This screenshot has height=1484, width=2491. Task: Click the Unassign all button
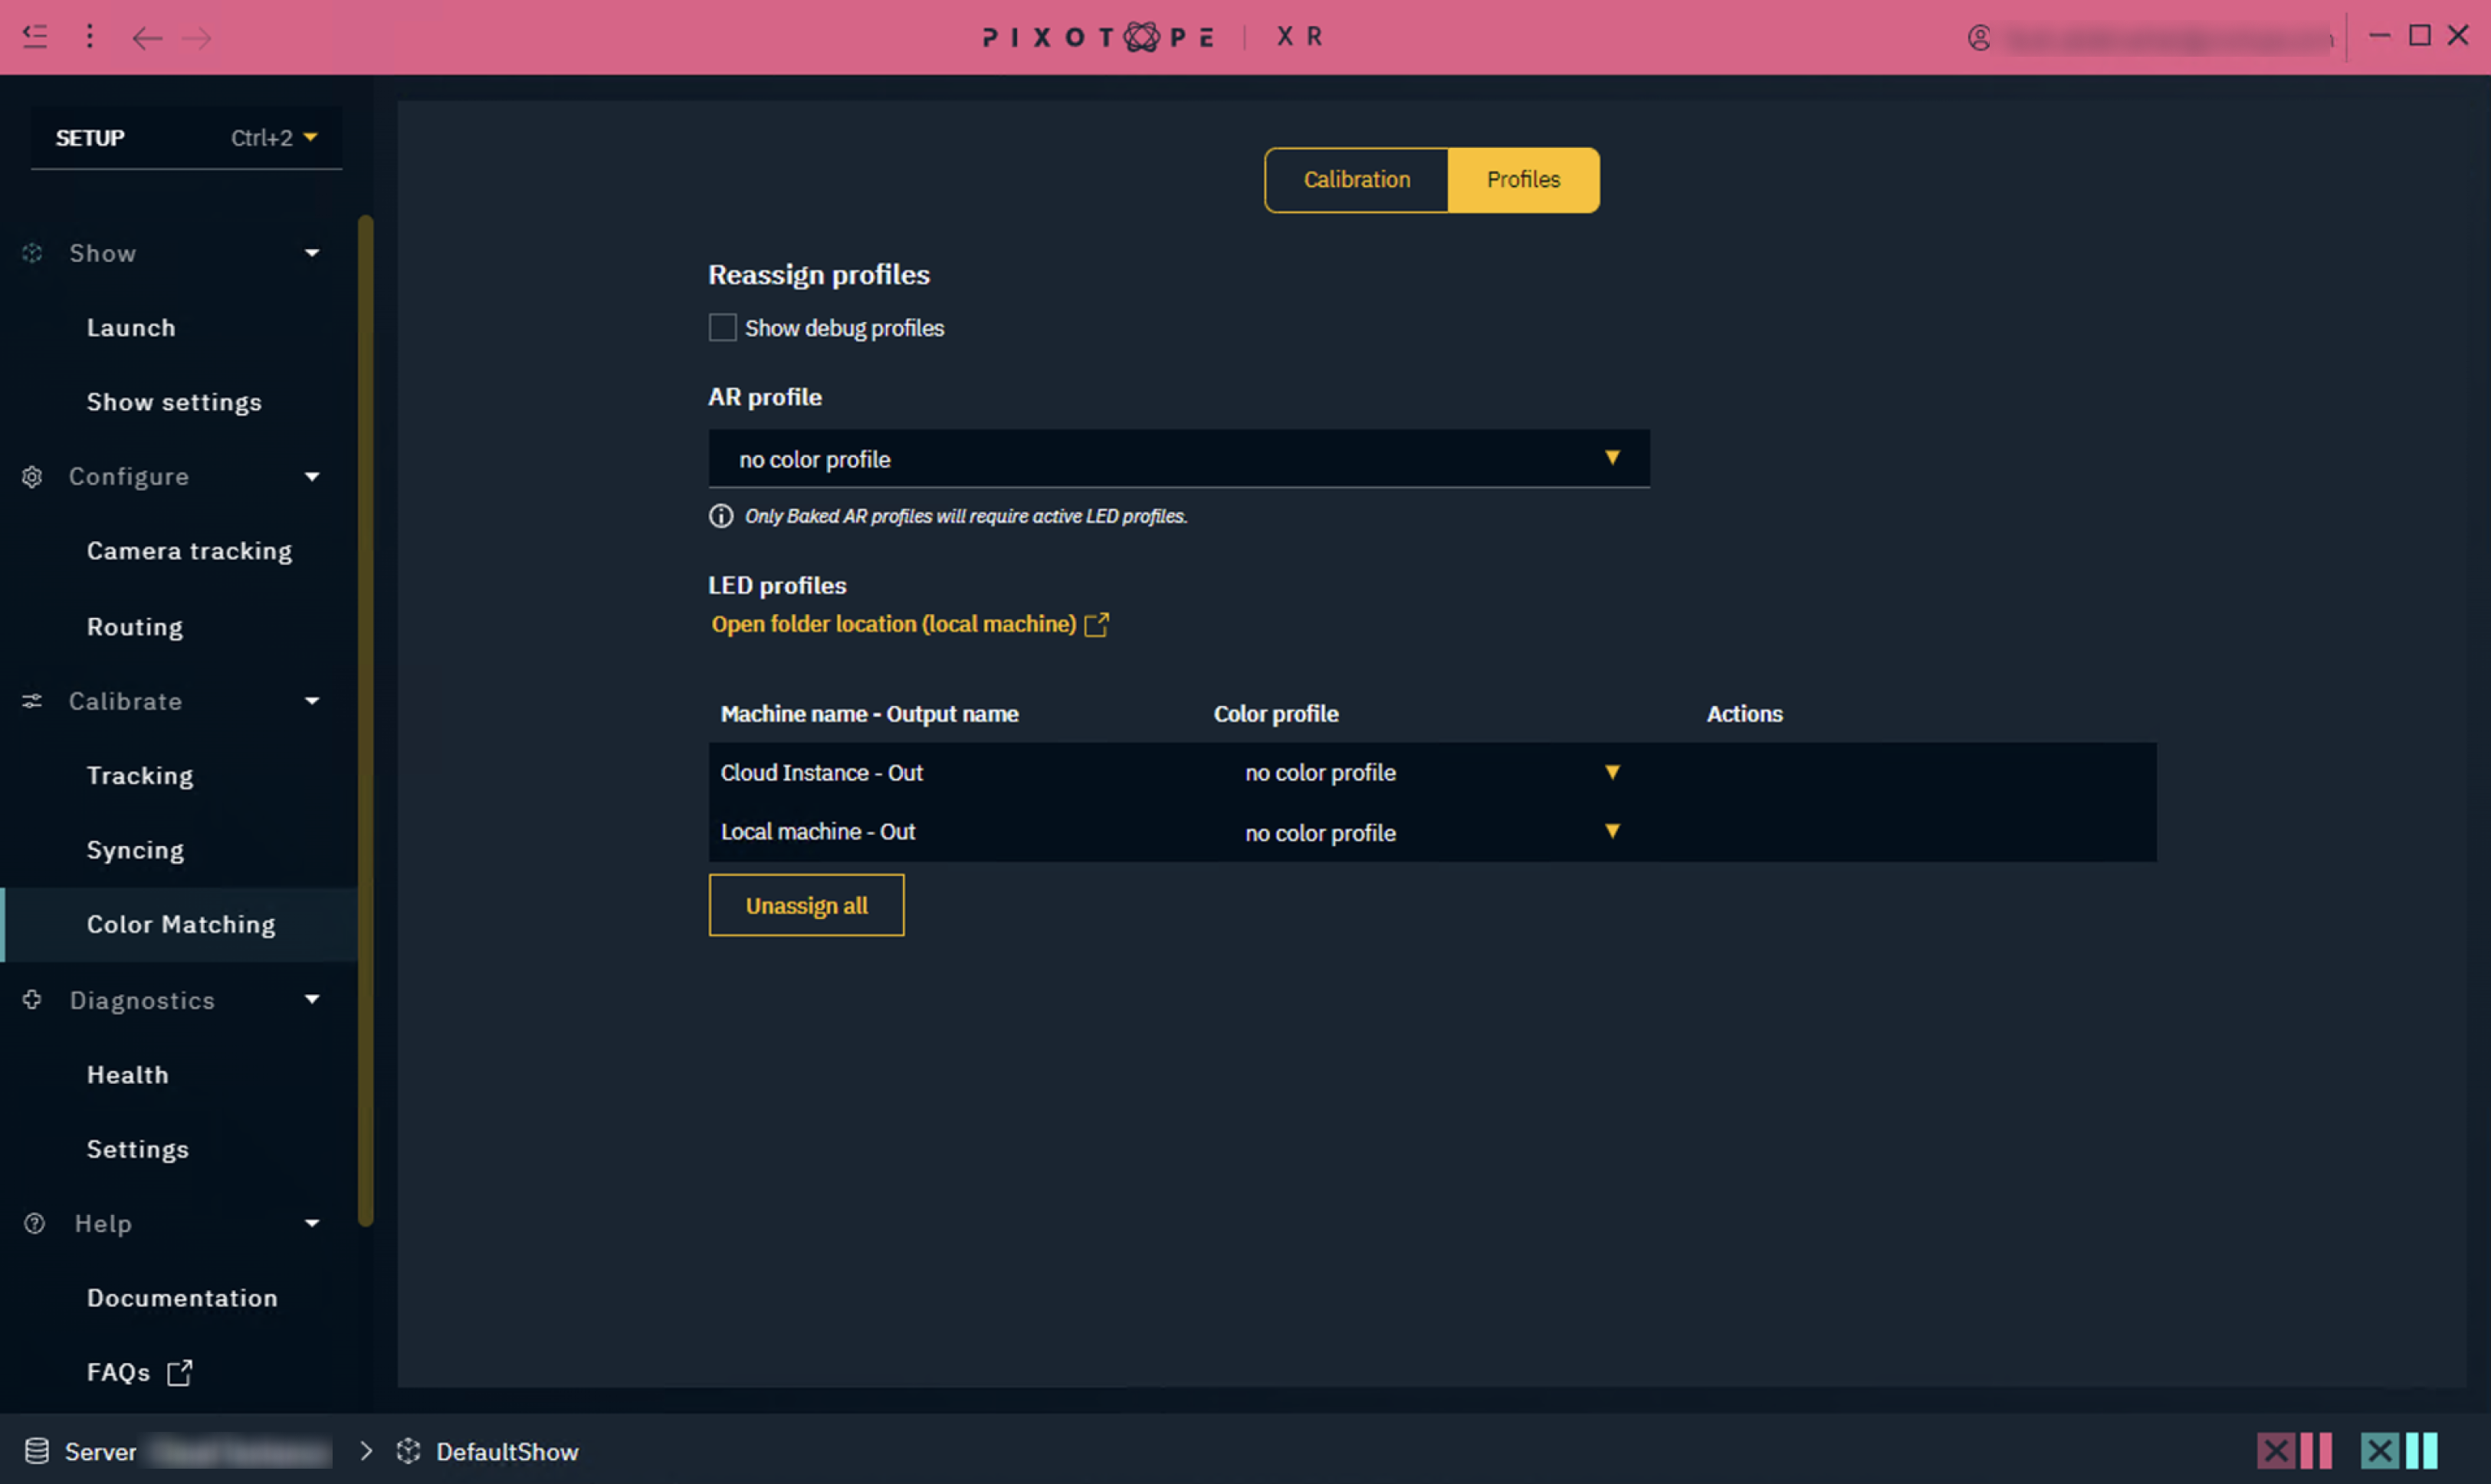coord(806,905)
